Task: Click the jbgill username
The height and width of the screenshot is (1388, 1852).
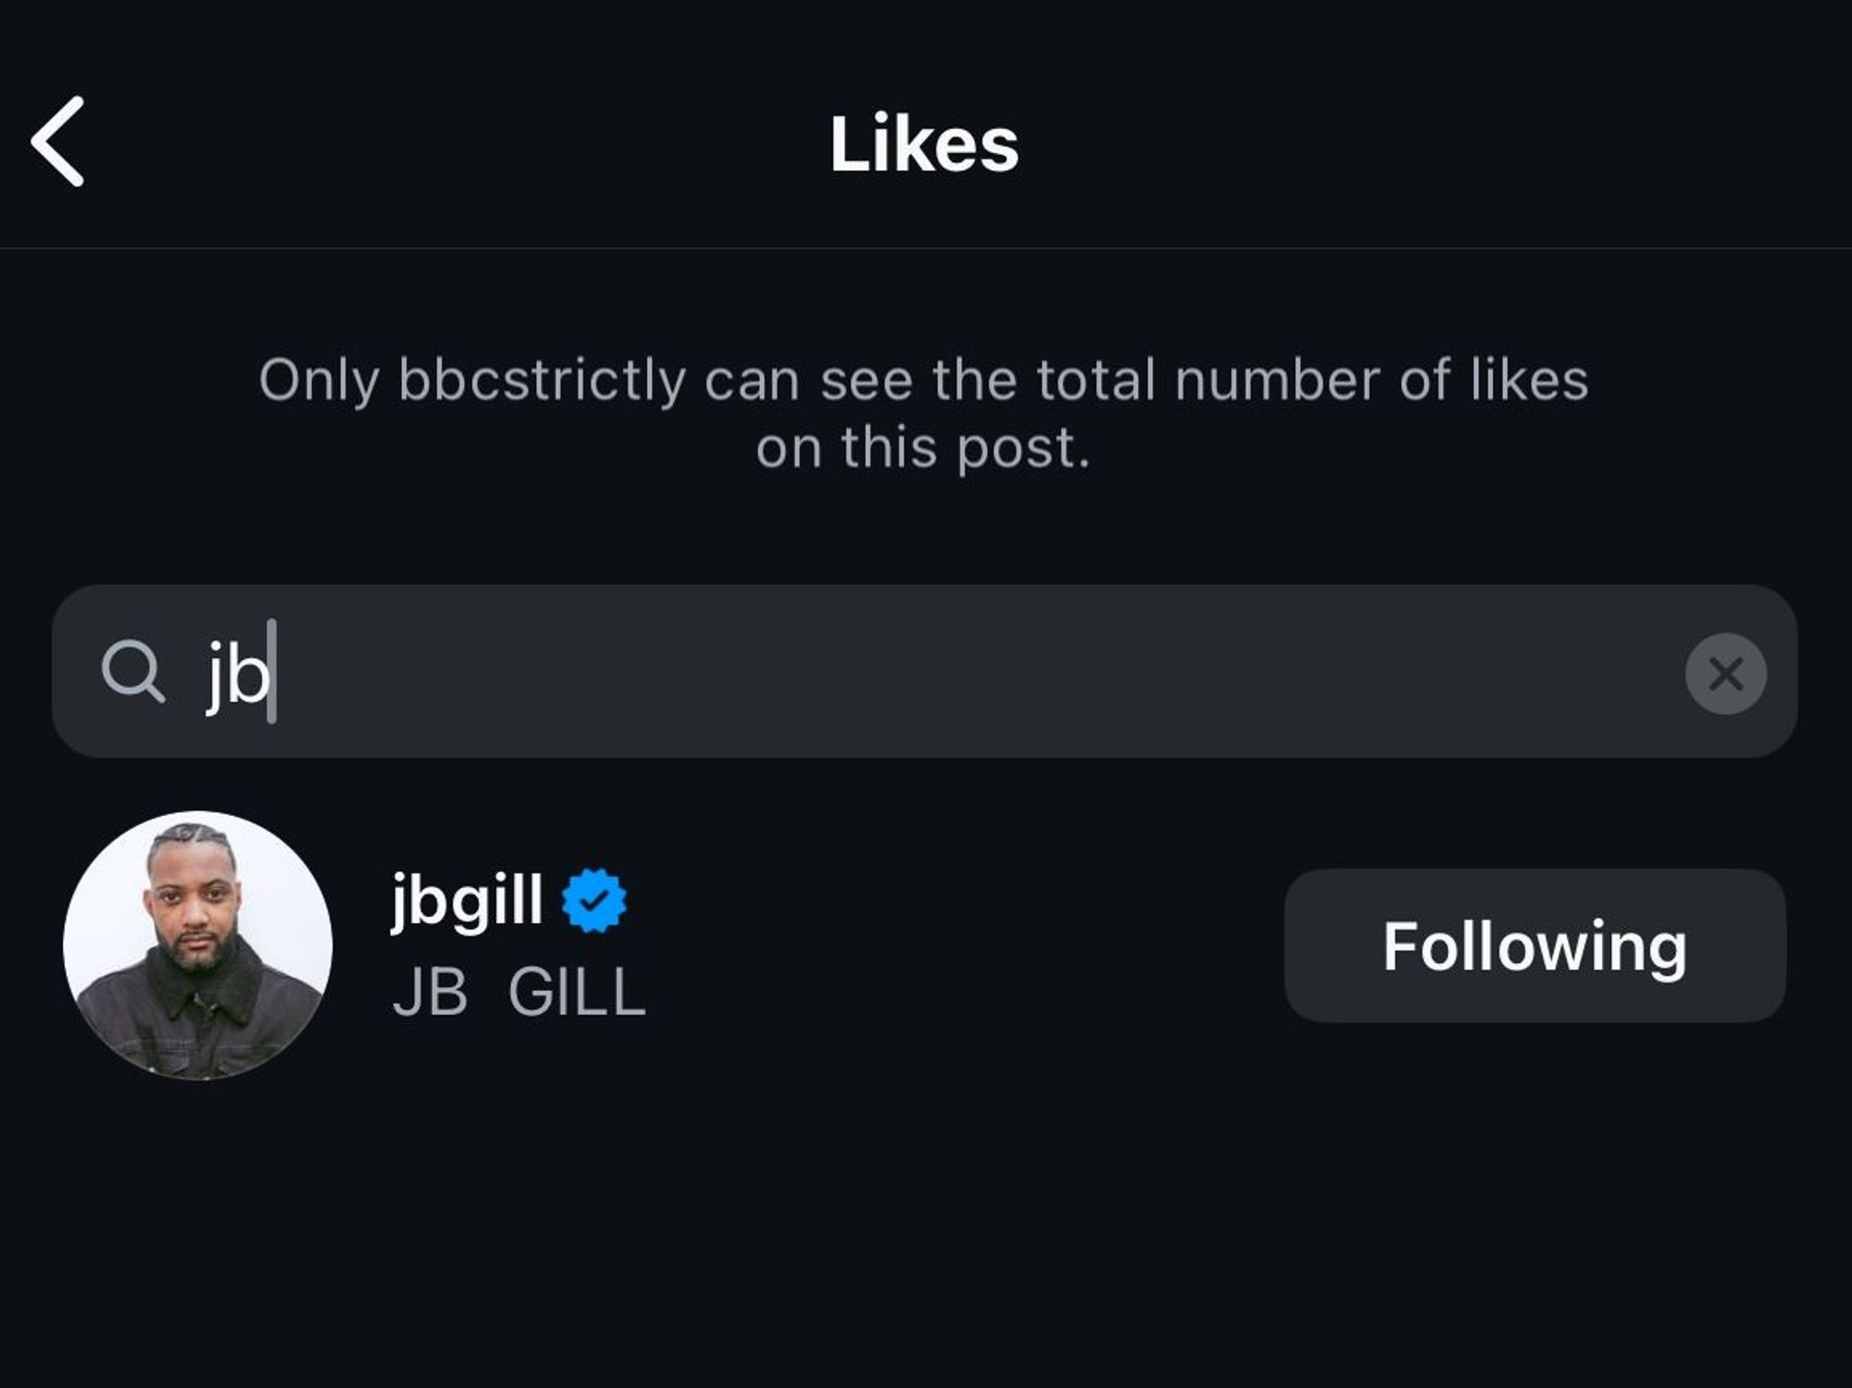Action: click(x=467, y=899)
